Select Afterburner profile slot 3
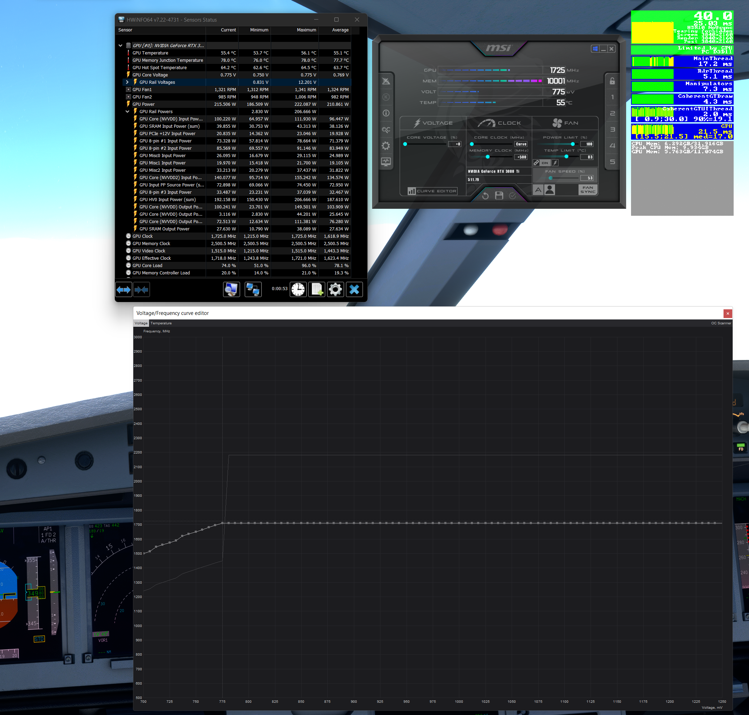This screenshot has height=715, width=749. click(612, 130)
